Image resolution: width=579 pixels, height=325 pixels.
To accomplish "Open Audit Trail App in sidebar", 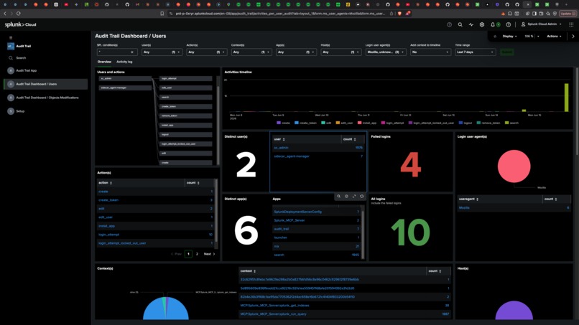I will tap(26, 70).
